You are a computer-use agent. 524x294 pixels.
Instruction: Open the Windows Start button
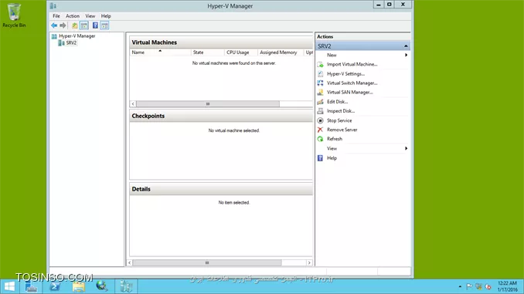(9, 286)
